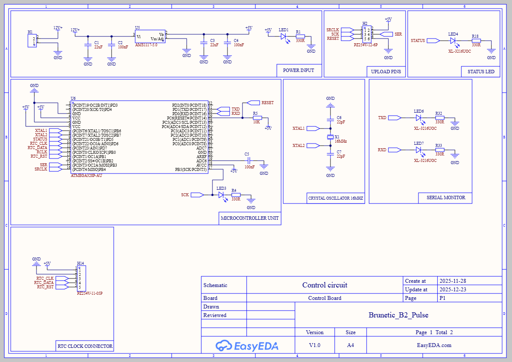Click the V1.0 version value
This screenshot has width=512, height=362.
315,345
